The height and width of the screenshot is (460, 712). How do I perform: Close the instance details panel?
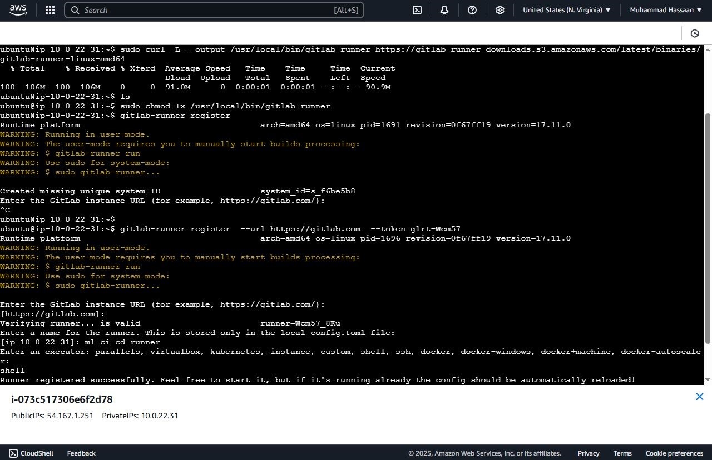[700, 397]
